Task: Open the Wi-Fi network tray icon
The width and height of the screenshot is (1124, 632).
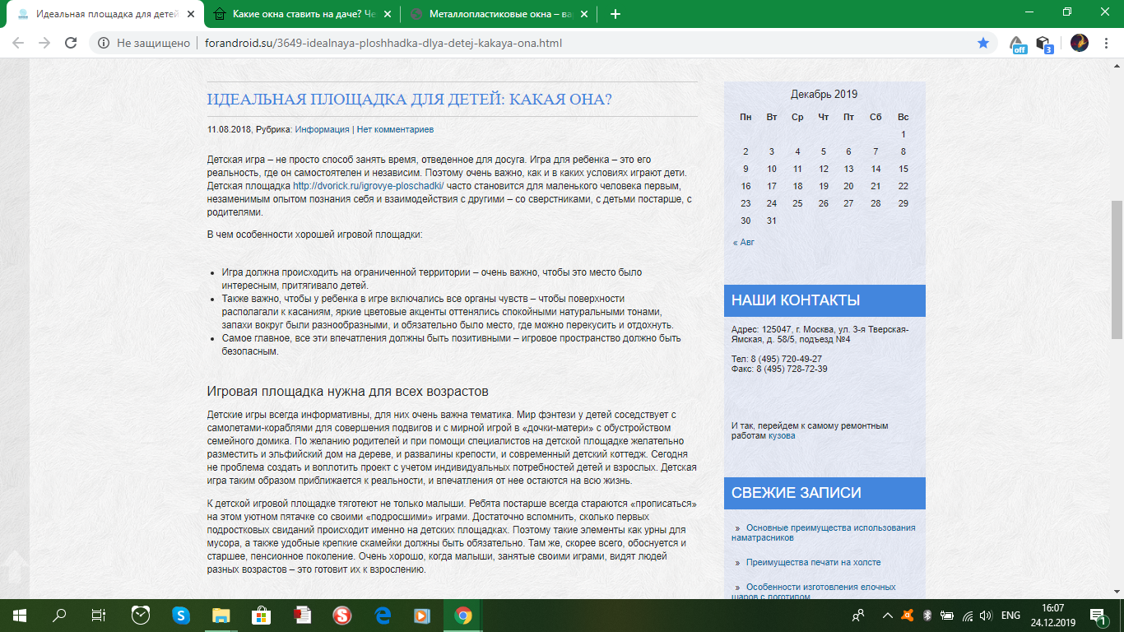Action: click(x=967, y=615)
